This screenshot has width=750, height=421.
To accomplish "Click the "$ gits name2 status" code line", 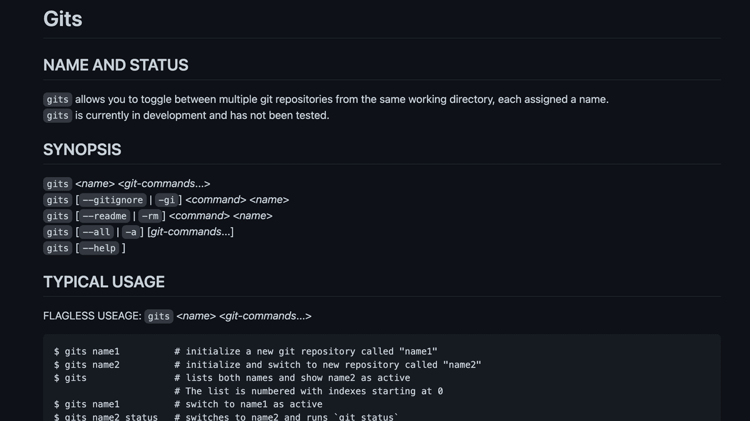I will [106, 417].
